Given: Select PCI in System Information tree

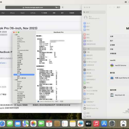Looking at the screenshot, I should 18,43.
